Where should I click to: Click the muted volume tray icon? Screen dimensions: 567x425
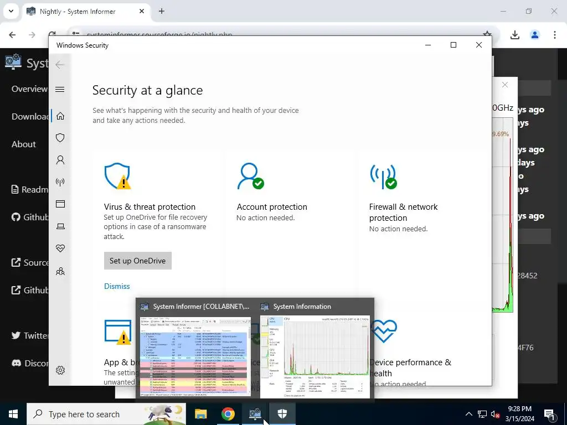pyautogui.click(x=496, y=414)
